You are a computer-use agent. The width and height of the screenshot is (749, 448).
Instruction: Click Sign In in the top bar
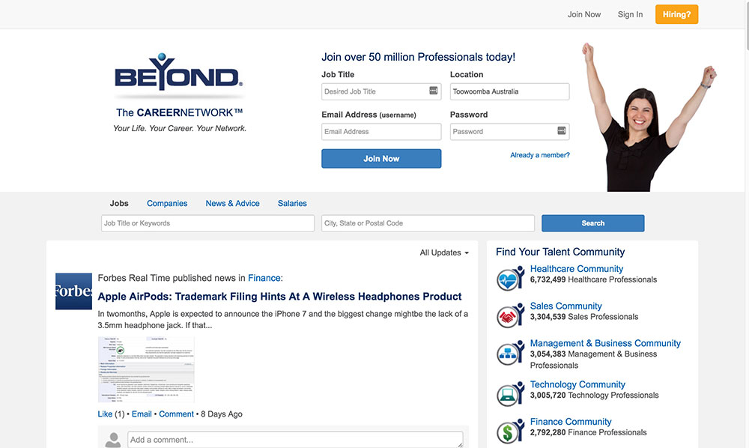[630, 14]
